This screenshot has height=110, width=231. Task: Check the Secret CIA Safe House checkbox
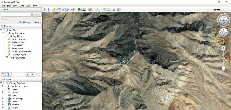tap(6, 51)
